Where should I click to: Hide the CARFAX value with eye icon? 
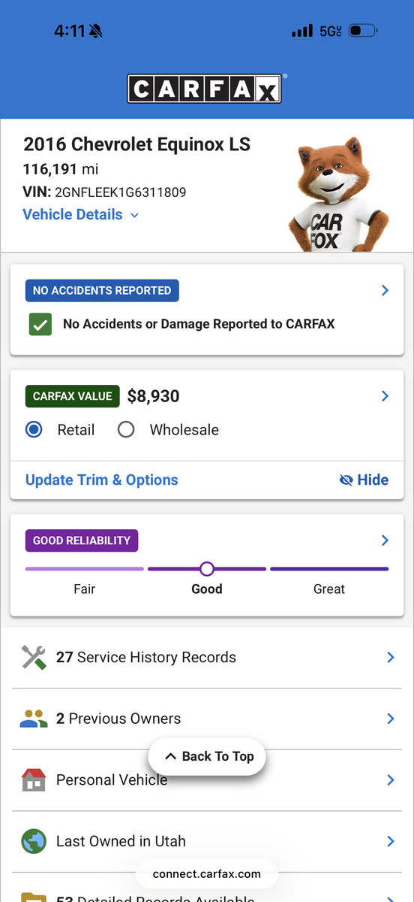364,480
